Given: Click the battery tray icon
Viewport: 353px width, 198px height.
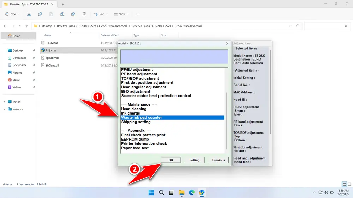Looking at the screenshot, I should 331,193.
